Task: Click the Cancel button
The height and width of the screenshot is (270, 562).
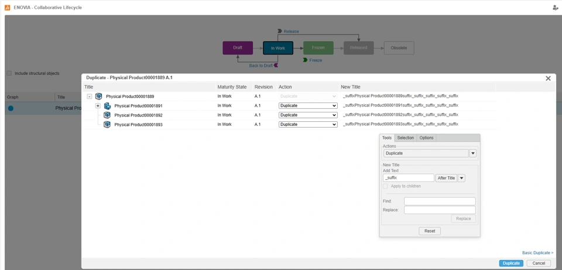Action: pyautogui.click(x=539, y=263)
